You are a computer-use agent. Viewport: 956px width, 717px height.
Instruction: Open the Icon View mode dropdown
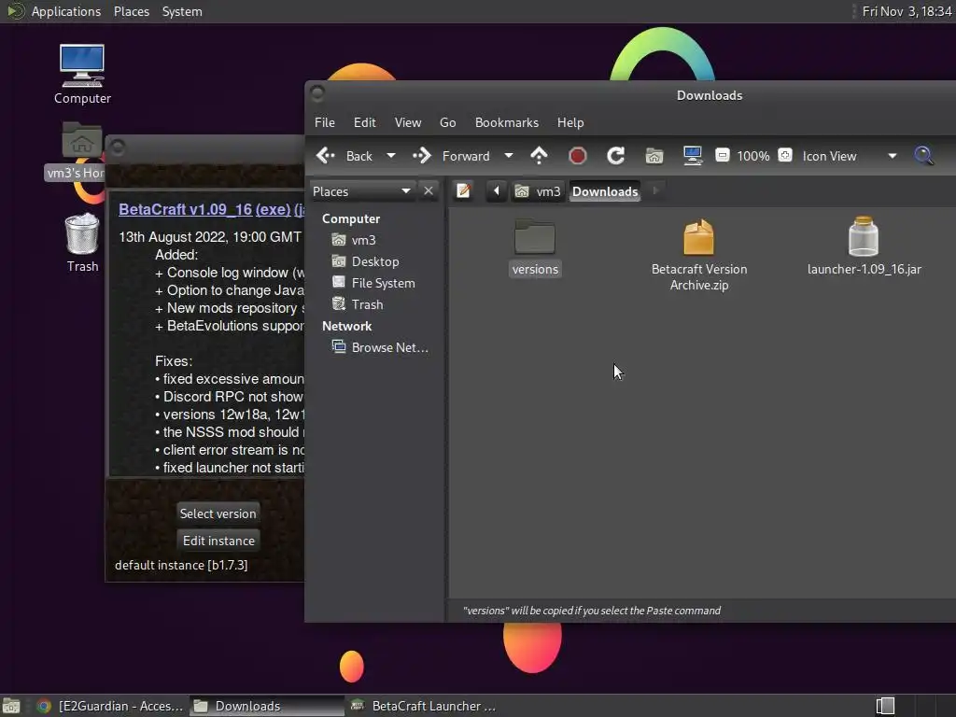coord(850,156)
